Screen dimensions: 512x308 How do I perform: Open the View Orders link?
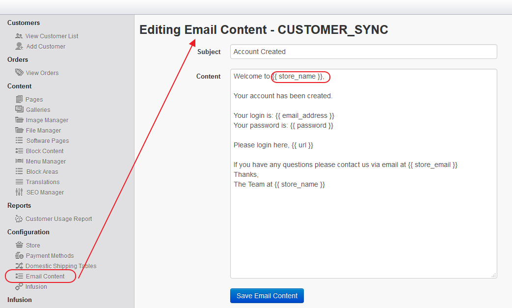pyautogui.click(x=42, y=73)
